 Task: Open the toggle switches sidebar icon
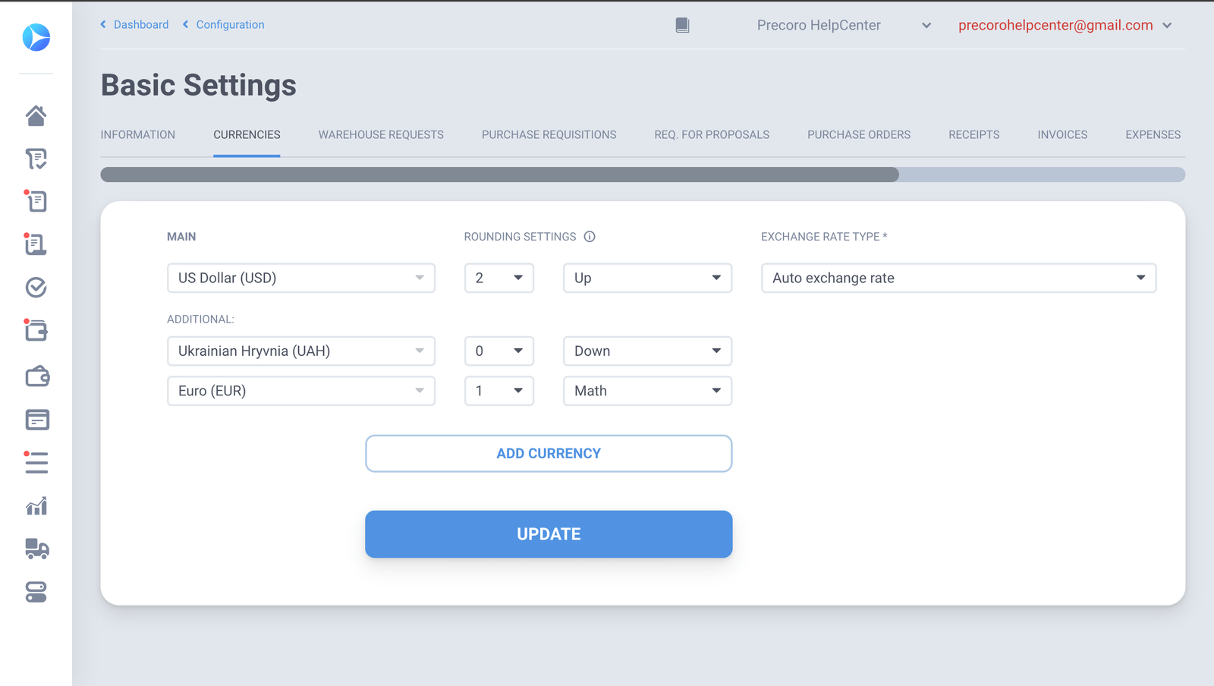[36, 592]
